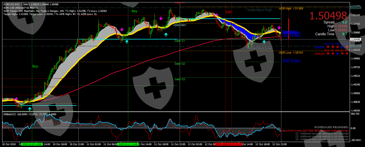Click the green 2018.10.10 13:00 time marker
Screen dimensions: 365x147
click(31, 144)
